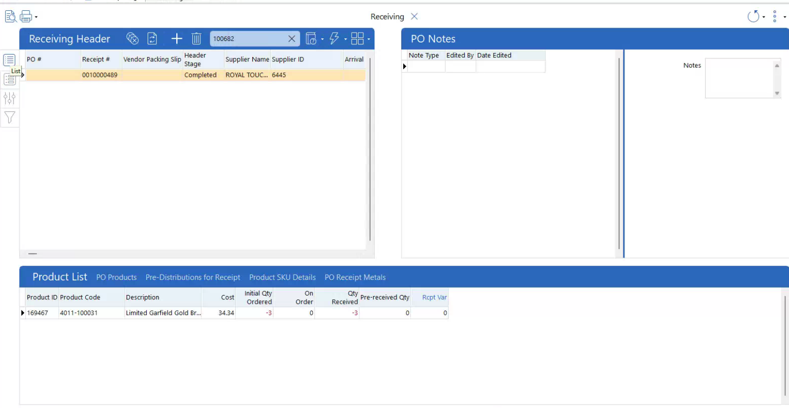Switch to PO Products tab
Image resolution: width=789 pixels, height=408 pixels.
[116, 278]
